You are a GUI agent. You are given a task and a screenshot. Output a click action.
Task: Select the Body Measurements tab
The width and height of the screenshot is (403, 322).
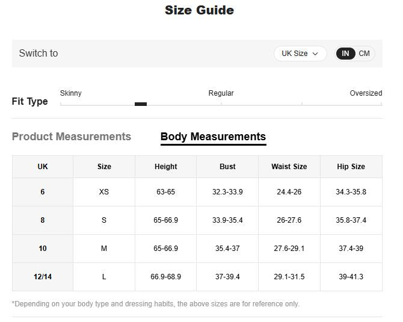coord(213,137)
